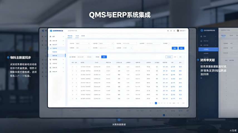Open the leftmost dropdown in the second filter row
This screenshot has height=133, width=238.
(x=83, y=48)
